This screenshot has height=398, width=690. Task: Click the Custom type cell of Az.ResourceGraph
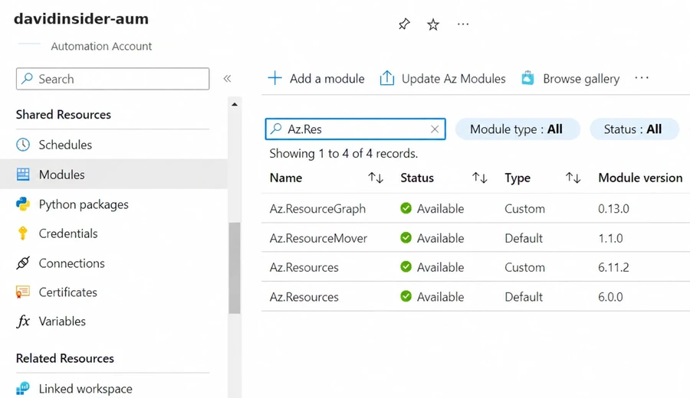click(524, 209)
